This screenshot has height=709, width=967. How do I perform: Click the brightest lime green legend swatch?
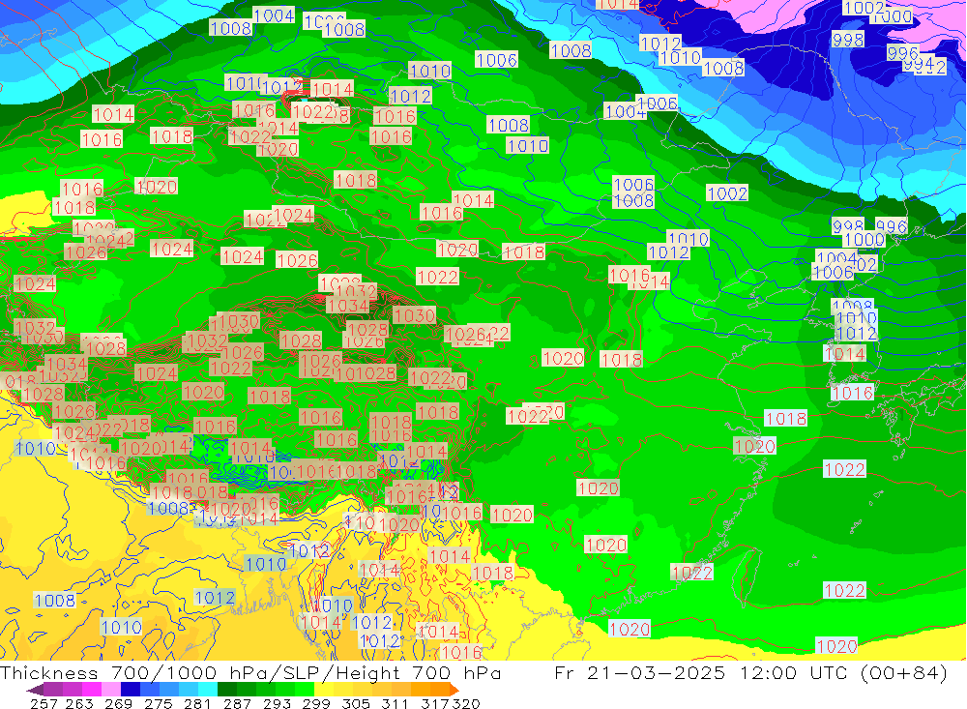(x=305, y=690)
